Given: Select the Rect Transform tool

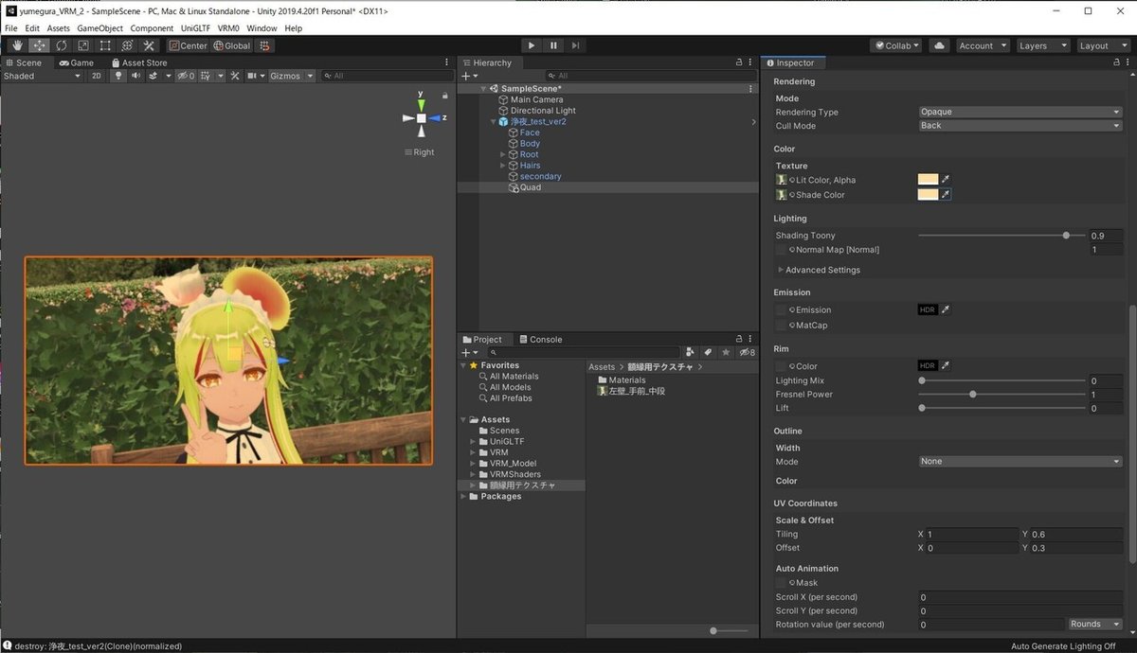Looking at the screenshot, I should click(x=104, y=45).
